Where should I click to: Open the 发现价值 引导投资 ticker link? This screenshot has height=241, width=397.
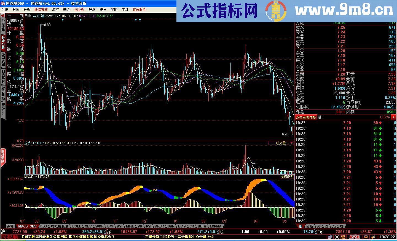coord(179,237)
